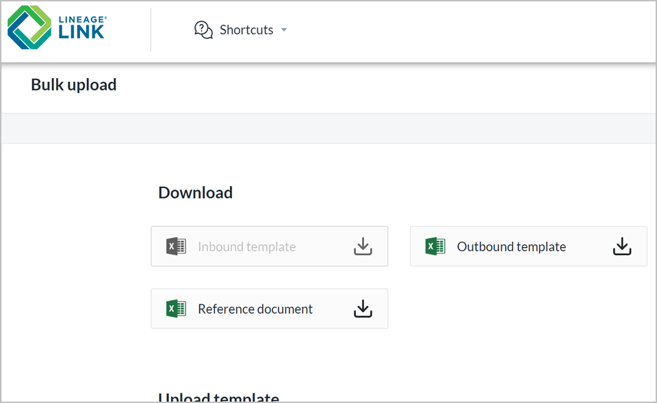Choose the Outbound template label text
Image resolution: width=657 pixels, height=403 pixels.
click(511, 247)
